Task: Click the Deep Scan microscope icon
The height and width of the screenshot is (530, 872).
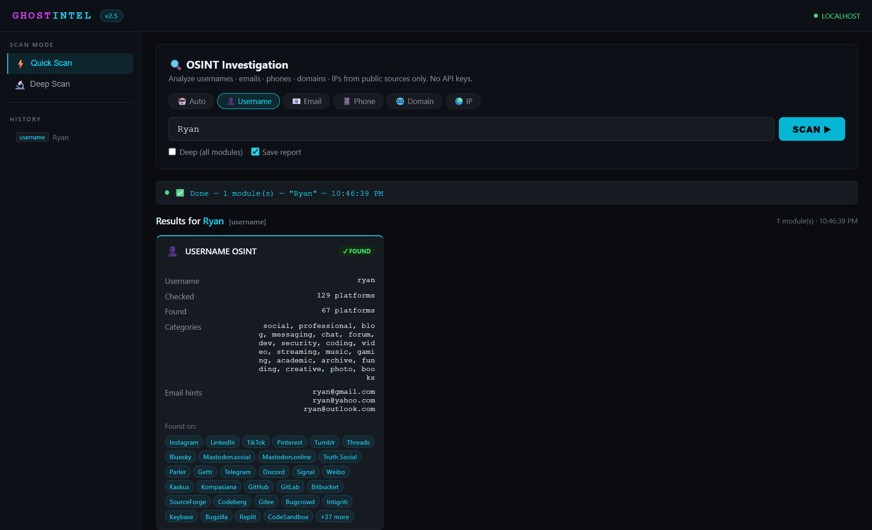Action: coord(20,84)
